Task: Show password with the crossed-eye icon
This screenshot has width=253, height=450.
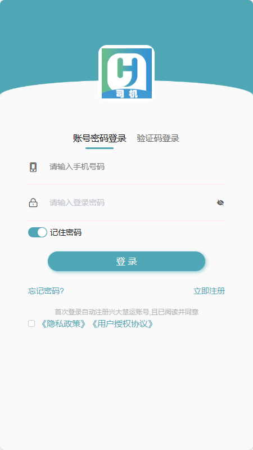Action: [220, 203]
